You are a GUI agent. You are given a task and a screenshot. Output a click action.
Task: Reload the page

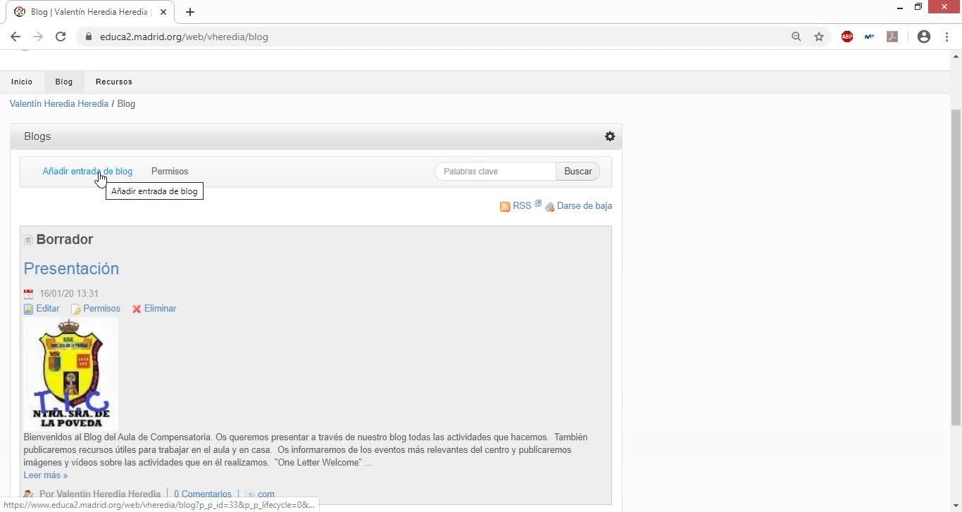[61, 37]
